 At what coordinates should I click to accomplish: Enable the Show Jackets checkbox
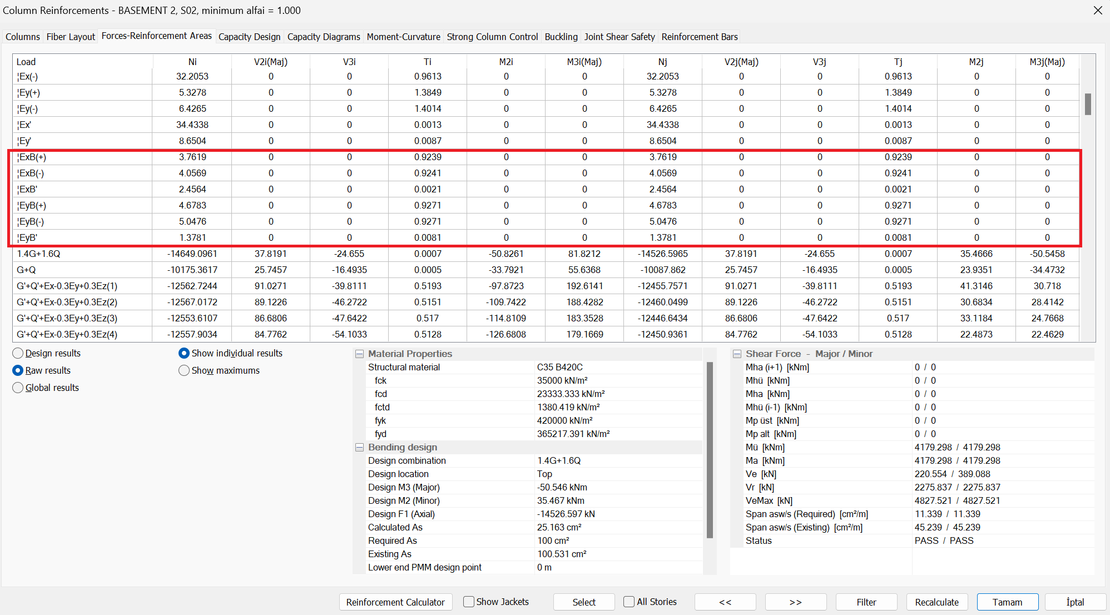(469, 602)
